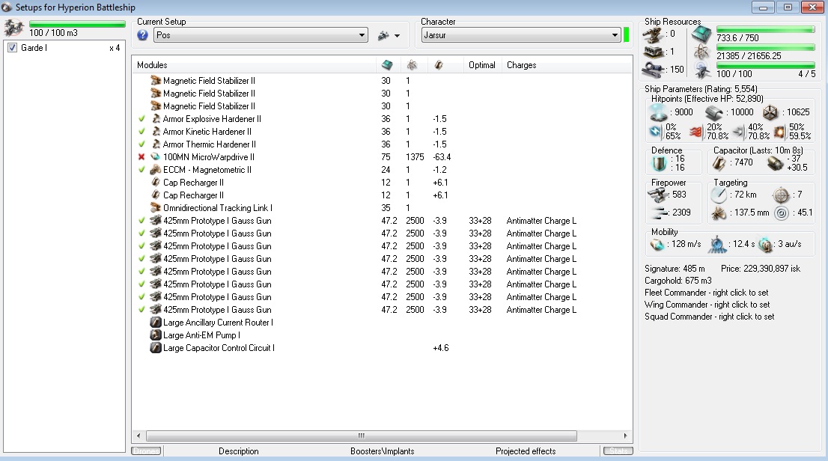Screen dimensions: 828x461
Task: Click the capacitor column header icon
Action: coord(438,65)
